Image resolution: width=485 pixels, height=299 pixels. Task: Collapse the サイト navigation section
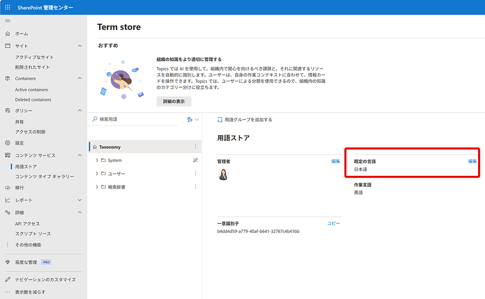(x=79, y=46)
